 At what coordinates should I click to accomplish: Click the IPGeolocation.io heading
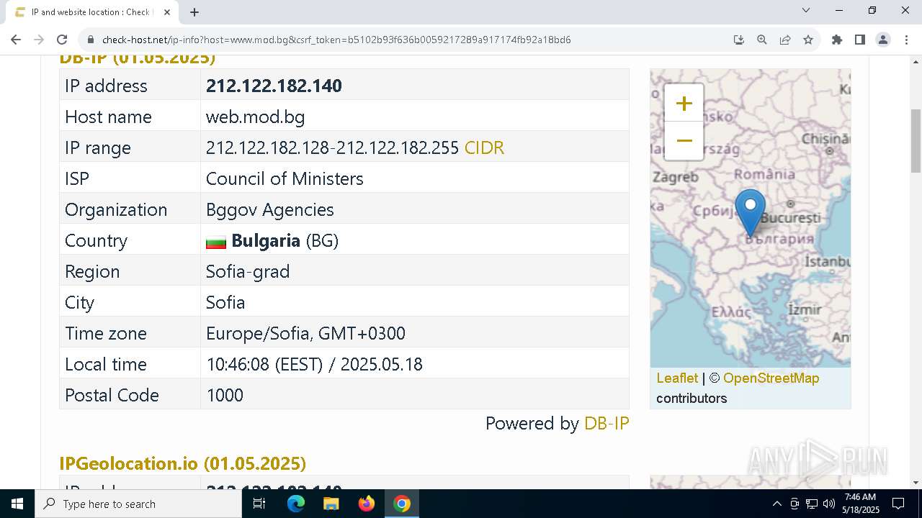click(182, 463)
